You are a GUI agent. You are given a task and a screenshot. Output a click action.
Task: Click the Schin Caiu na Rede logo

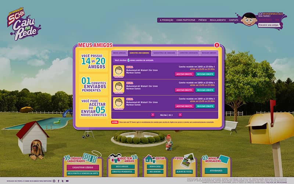click(x=25, y=25)
